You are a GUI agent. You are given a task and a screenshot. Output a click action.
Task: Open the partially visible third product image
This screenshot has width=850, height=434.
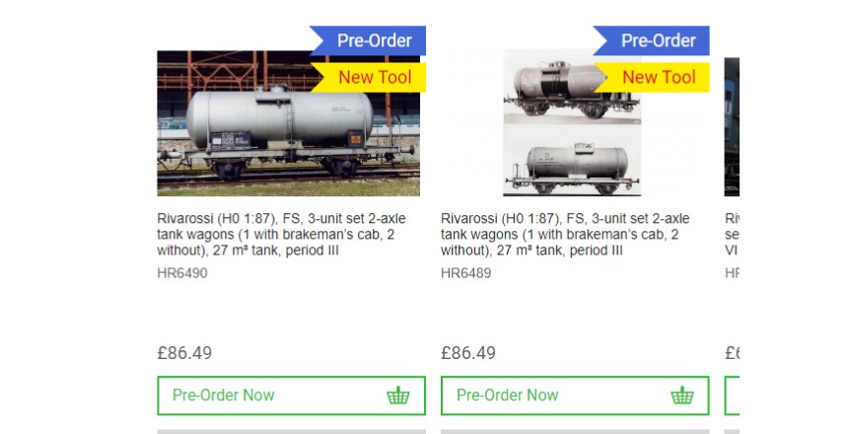pyautogui.click(x=732, y=126)
